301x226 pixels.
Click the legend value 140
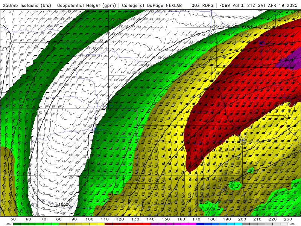click(150, 219)
